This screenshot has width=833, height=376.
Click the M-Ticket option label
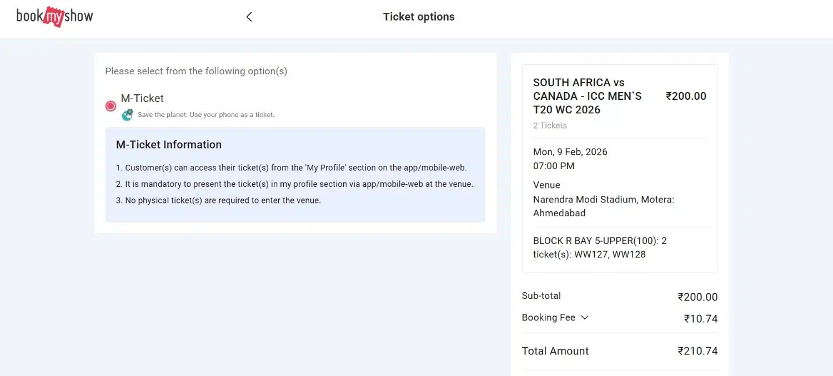coord(142,98)
